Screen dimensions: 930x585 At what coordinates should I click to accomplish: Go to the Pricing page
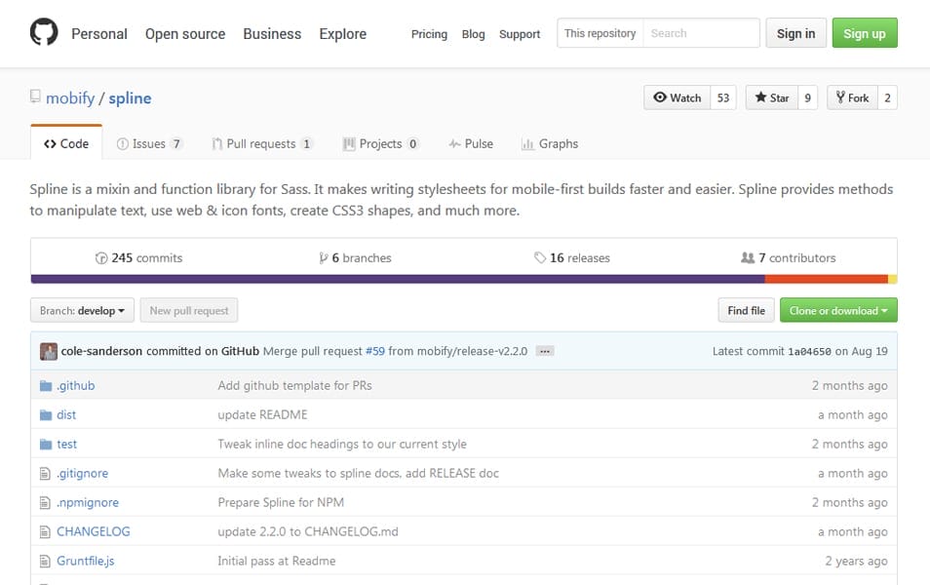click(429, 34)
